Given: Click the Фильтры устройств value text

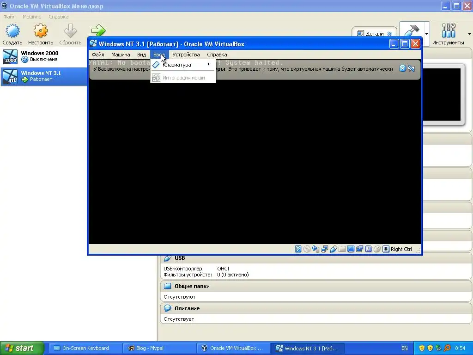Looking at the screenshot, I should coord(233,275).
